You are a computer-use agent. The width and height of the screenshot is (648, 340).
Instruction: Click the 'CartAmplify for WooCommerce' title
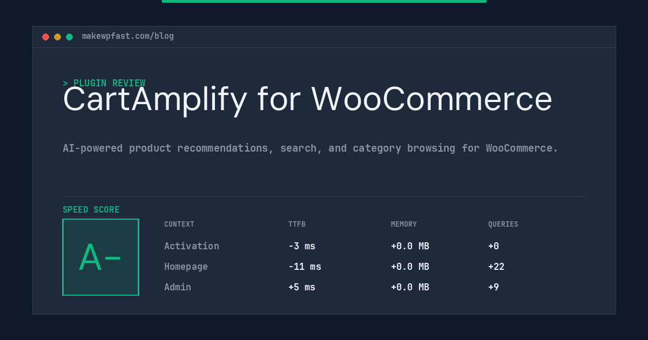pyautogui.click(x=307, y=99)
